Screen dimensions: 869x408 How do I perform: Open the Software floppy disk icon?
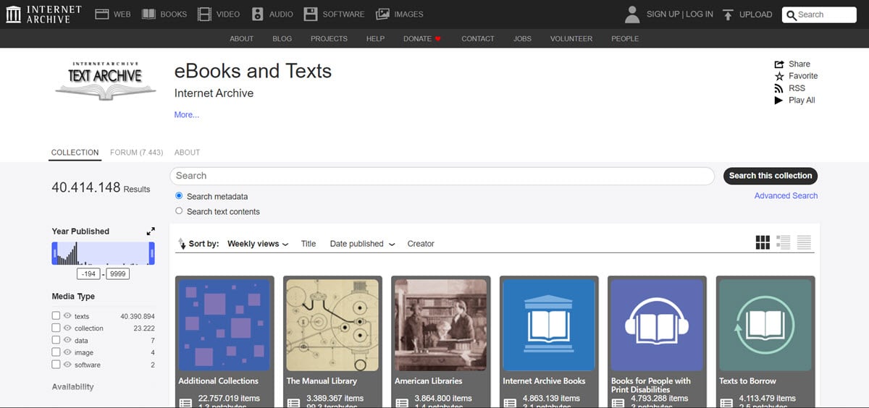click(311, 14)
